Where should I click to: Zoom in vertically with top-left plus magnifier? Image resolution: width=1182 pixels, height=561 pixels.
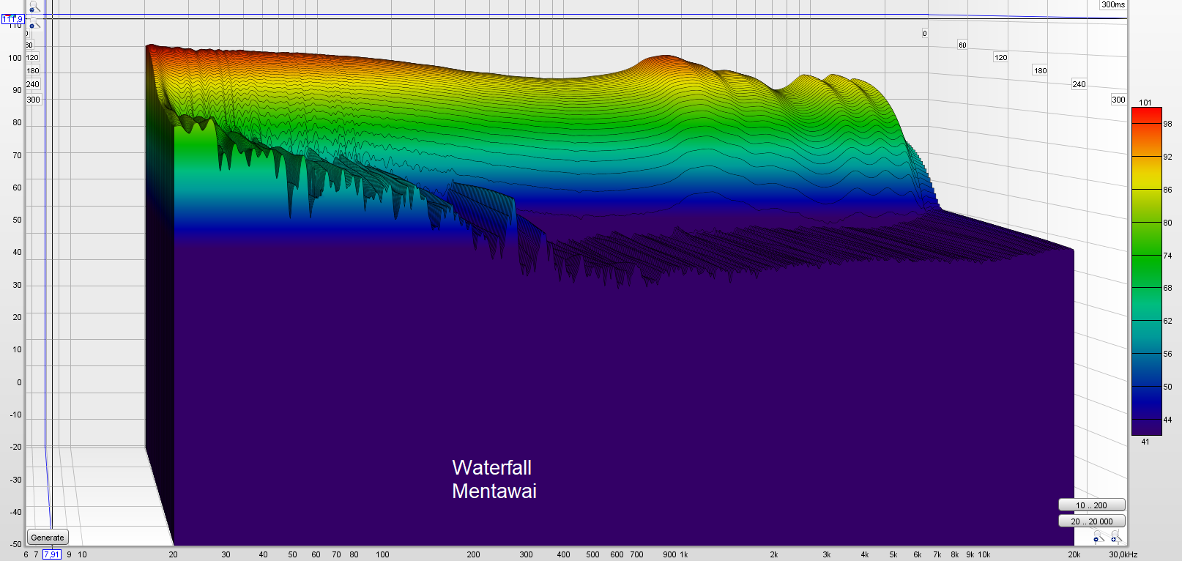34,7
